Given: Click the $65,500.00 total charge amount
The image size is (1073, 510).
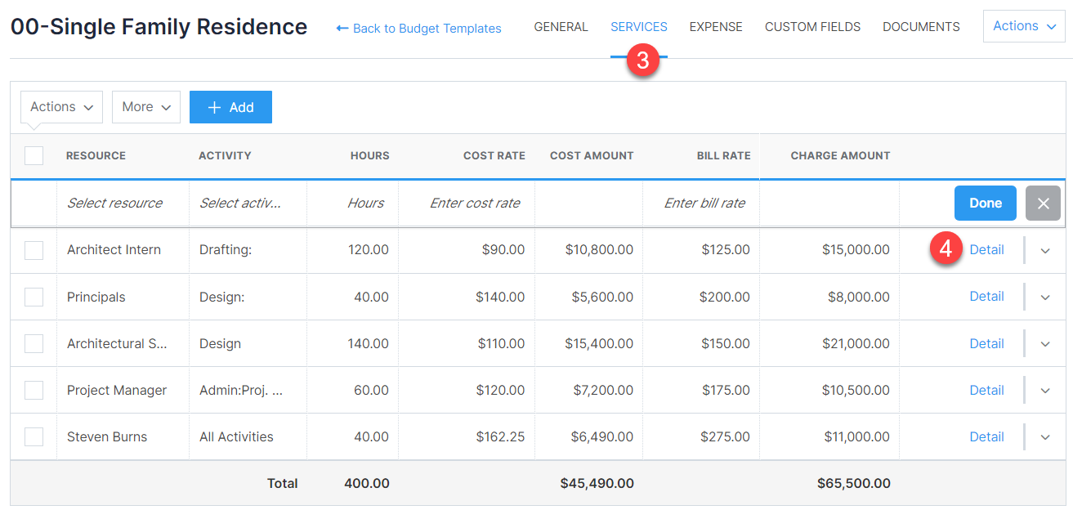Looking at the screenshot, I should tap(854, 483).
